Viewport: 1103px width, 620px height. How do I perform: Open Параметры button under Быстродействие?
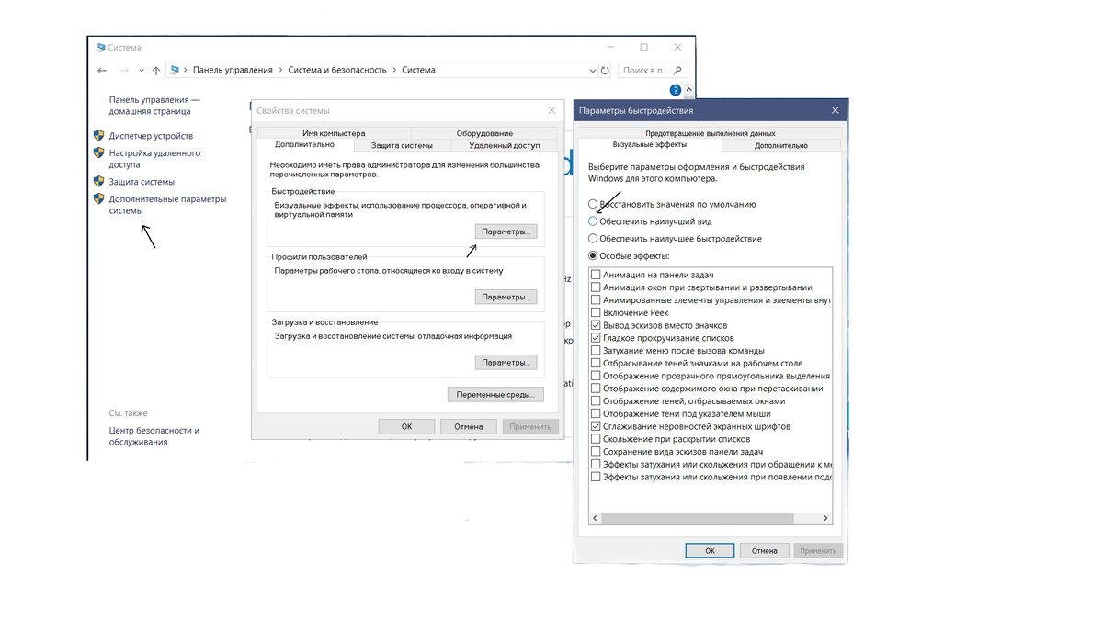[x=506, y=231]
